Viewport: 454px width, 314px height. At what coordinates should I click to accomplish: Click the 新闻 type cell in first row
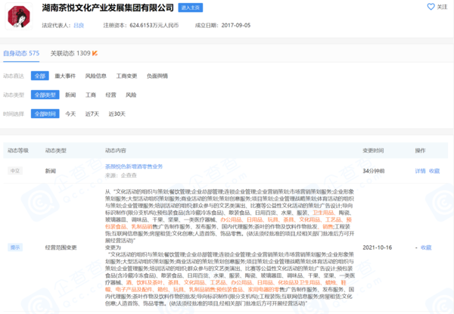pyautogui.click(x=51, y=171)
